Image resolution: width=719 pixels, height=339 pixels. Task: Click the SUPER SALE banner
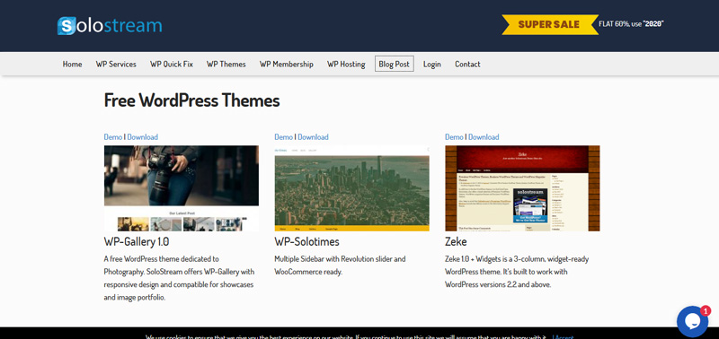tap(550, 24)
